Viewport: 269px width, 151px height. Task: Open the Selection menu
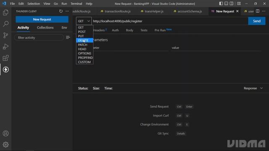click(34, 4)
